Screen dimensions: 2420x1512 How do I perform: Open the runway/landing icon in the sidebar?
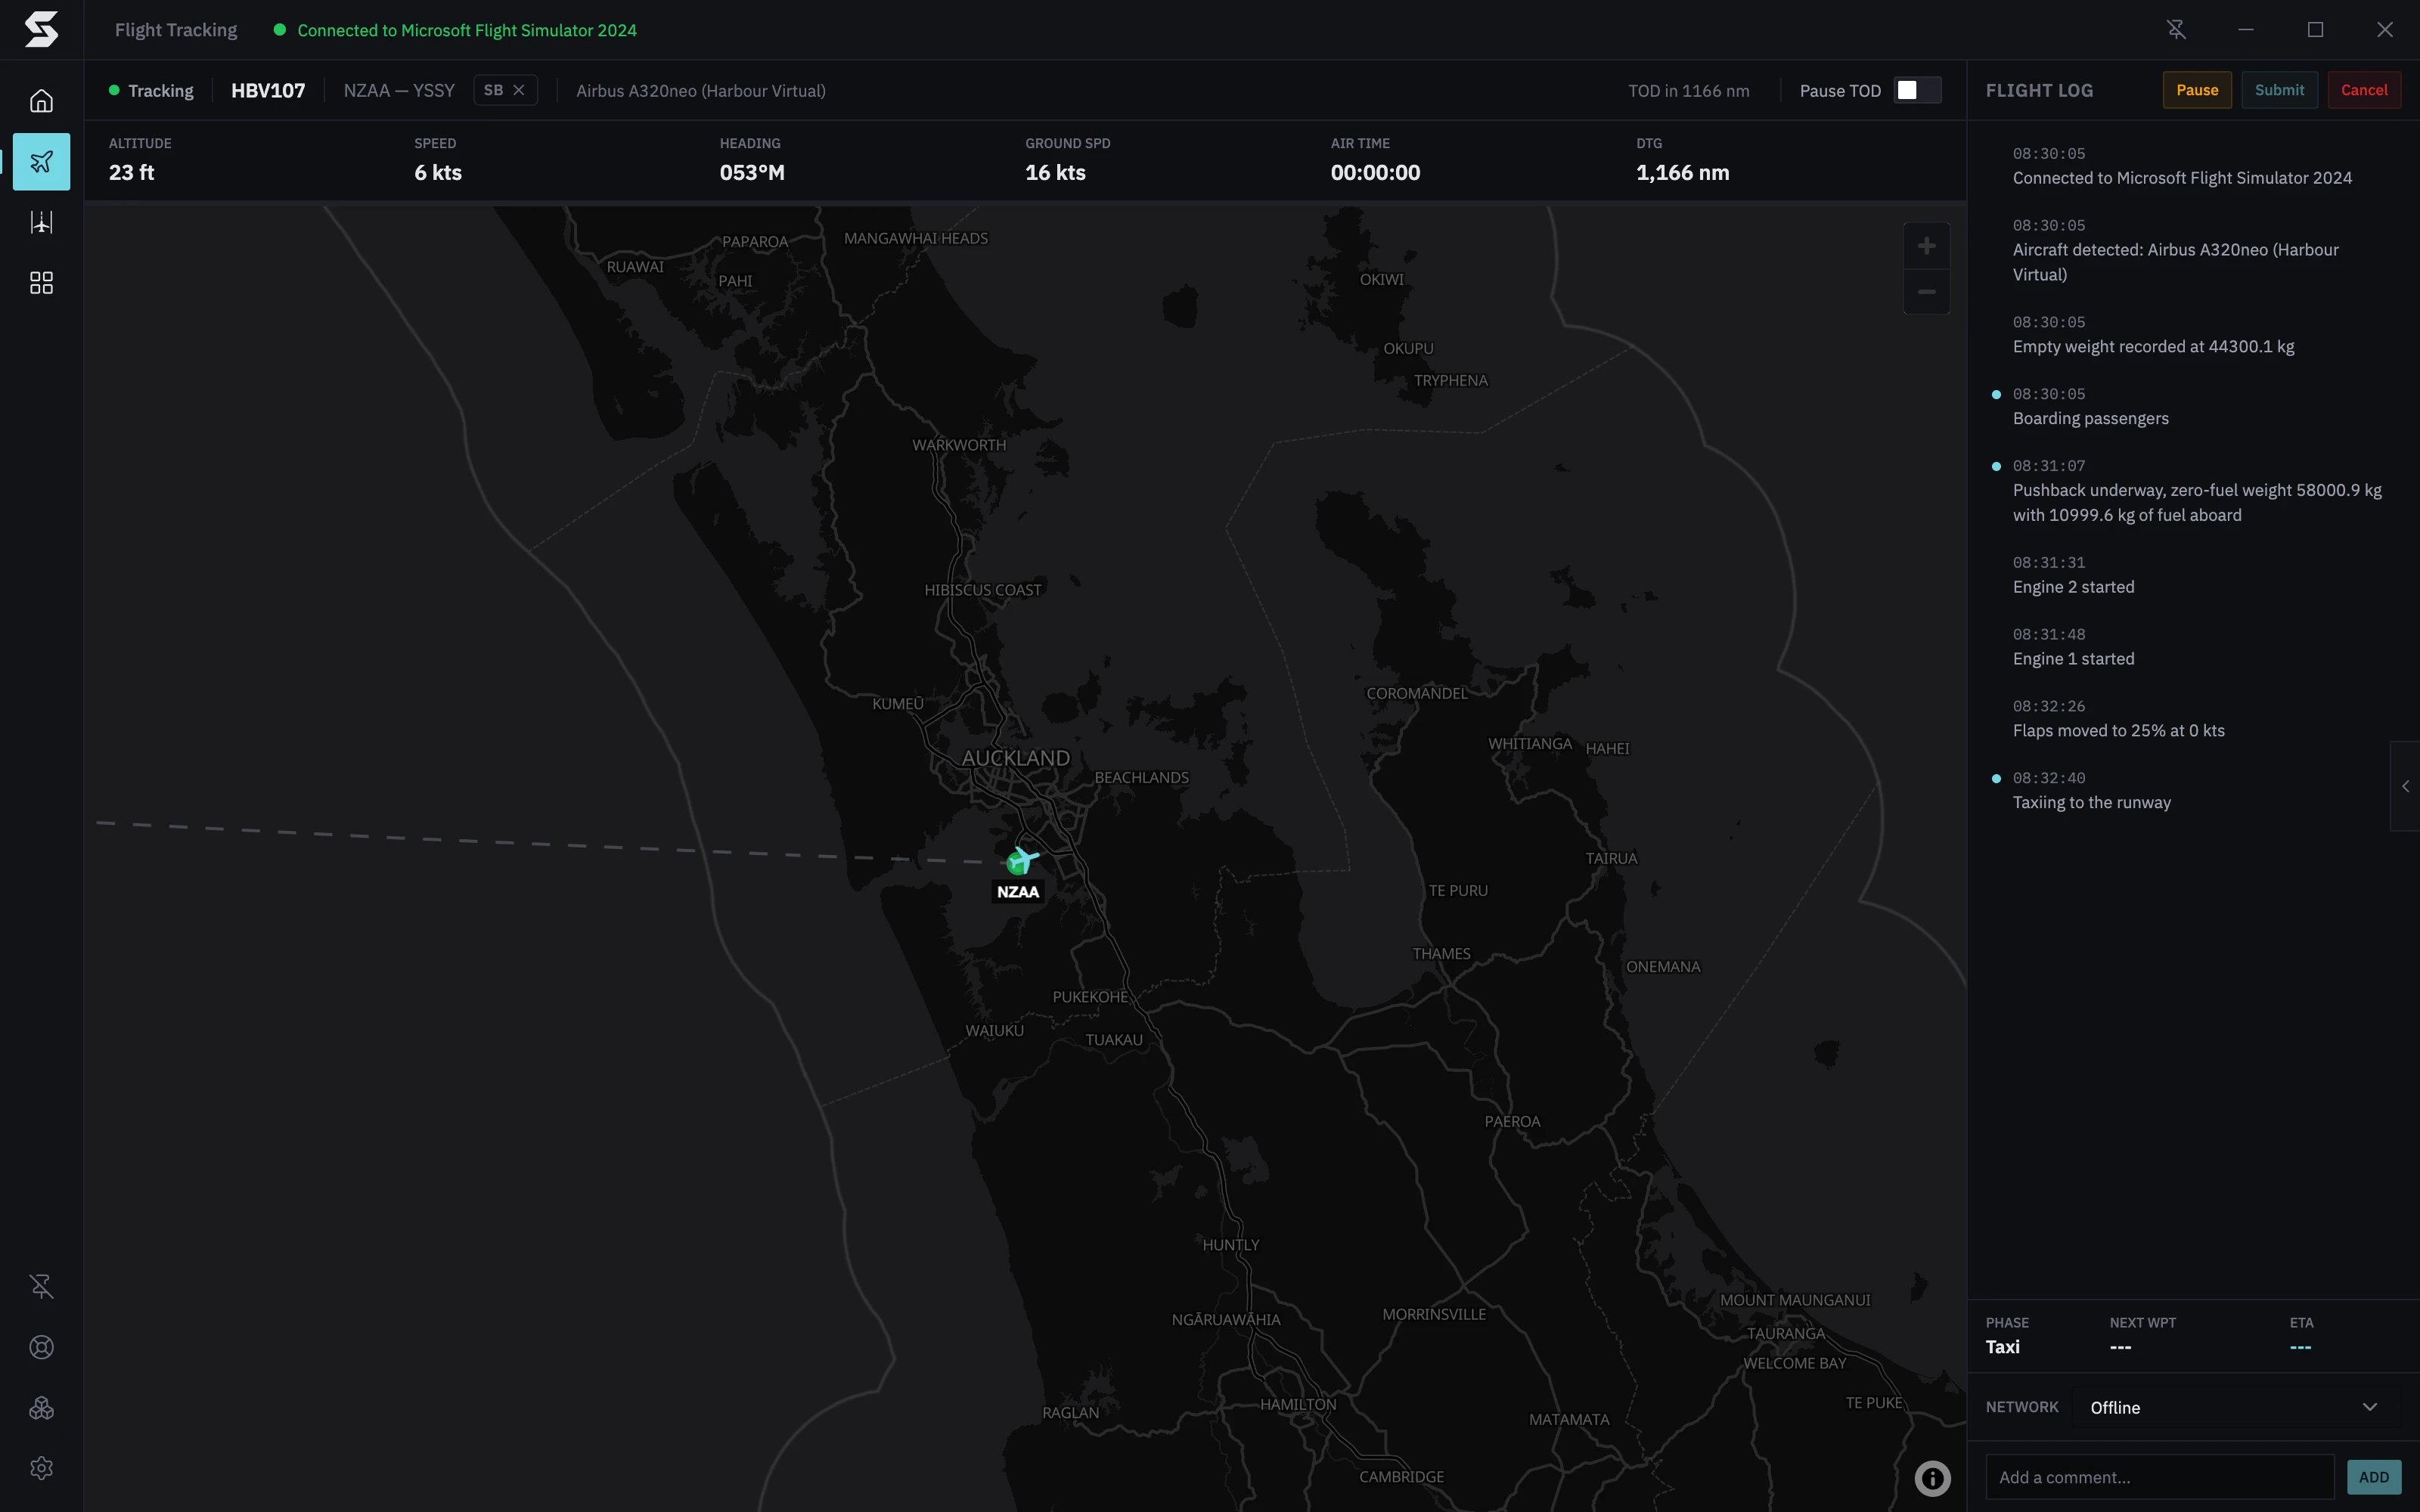click(41, 222)
